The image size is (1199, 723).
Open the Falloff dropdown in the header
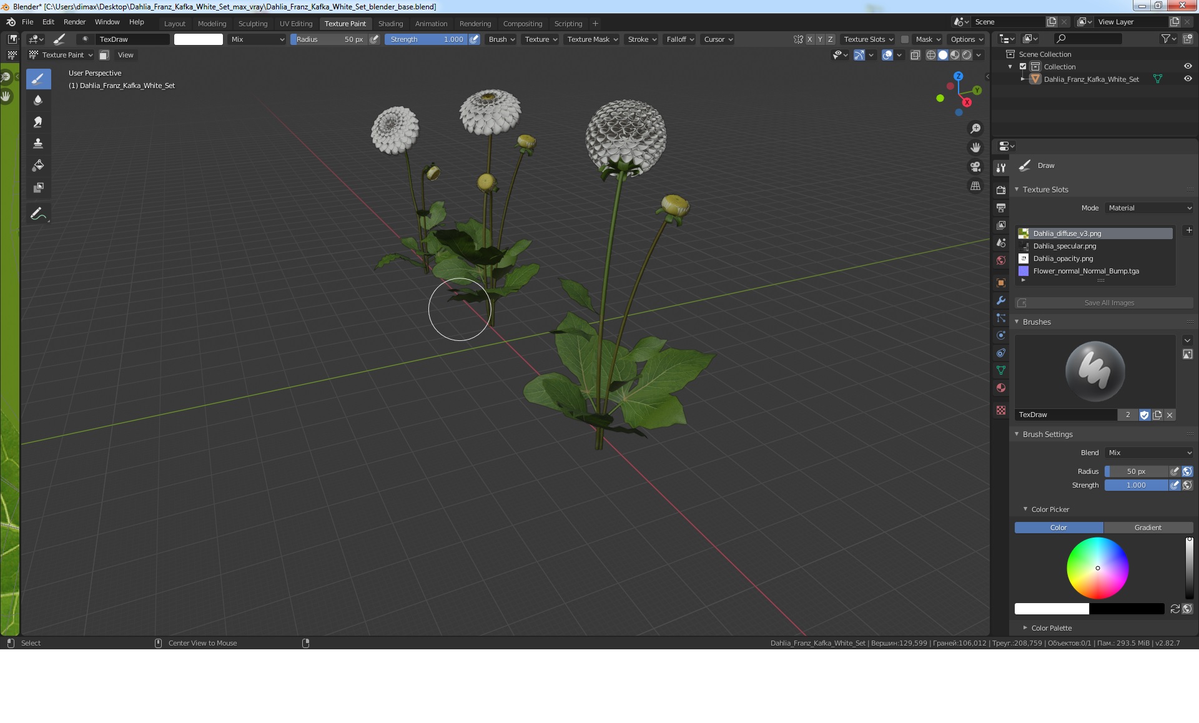[x=679, y=39]
